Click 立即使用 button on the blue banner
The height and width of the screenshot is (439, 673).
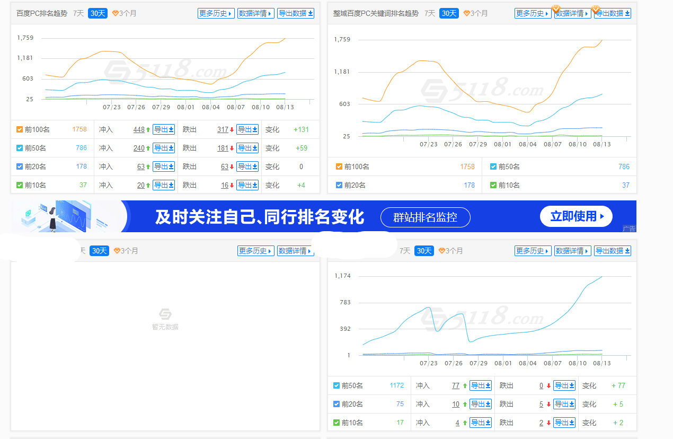tap(576, 216)
